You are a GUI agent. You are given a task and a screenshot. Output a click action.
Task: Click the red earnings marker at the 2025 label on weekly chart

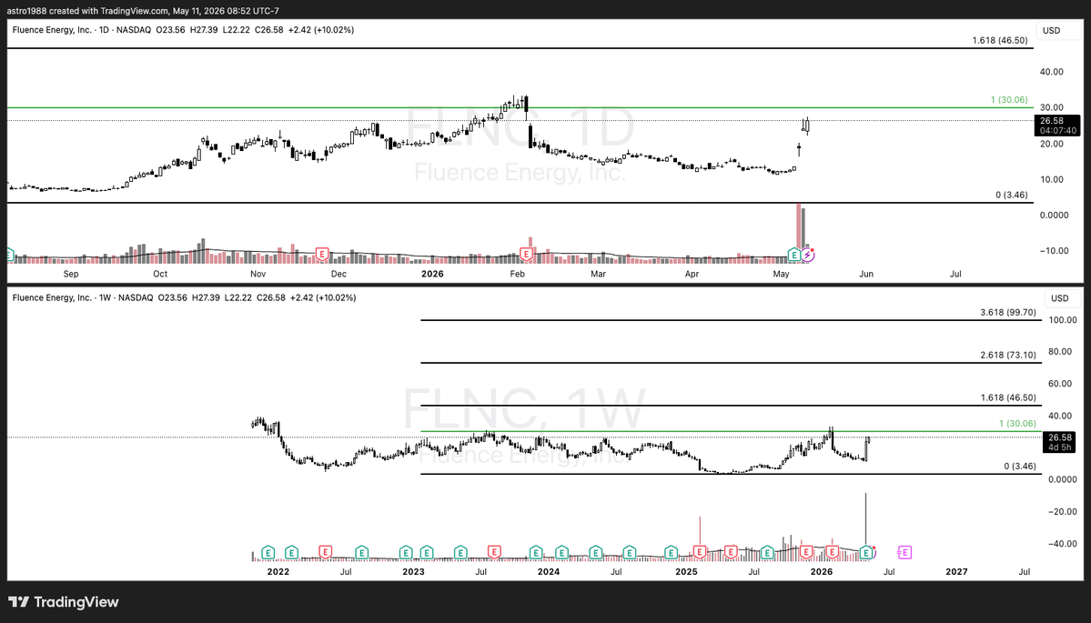click(x=699, y=553)
